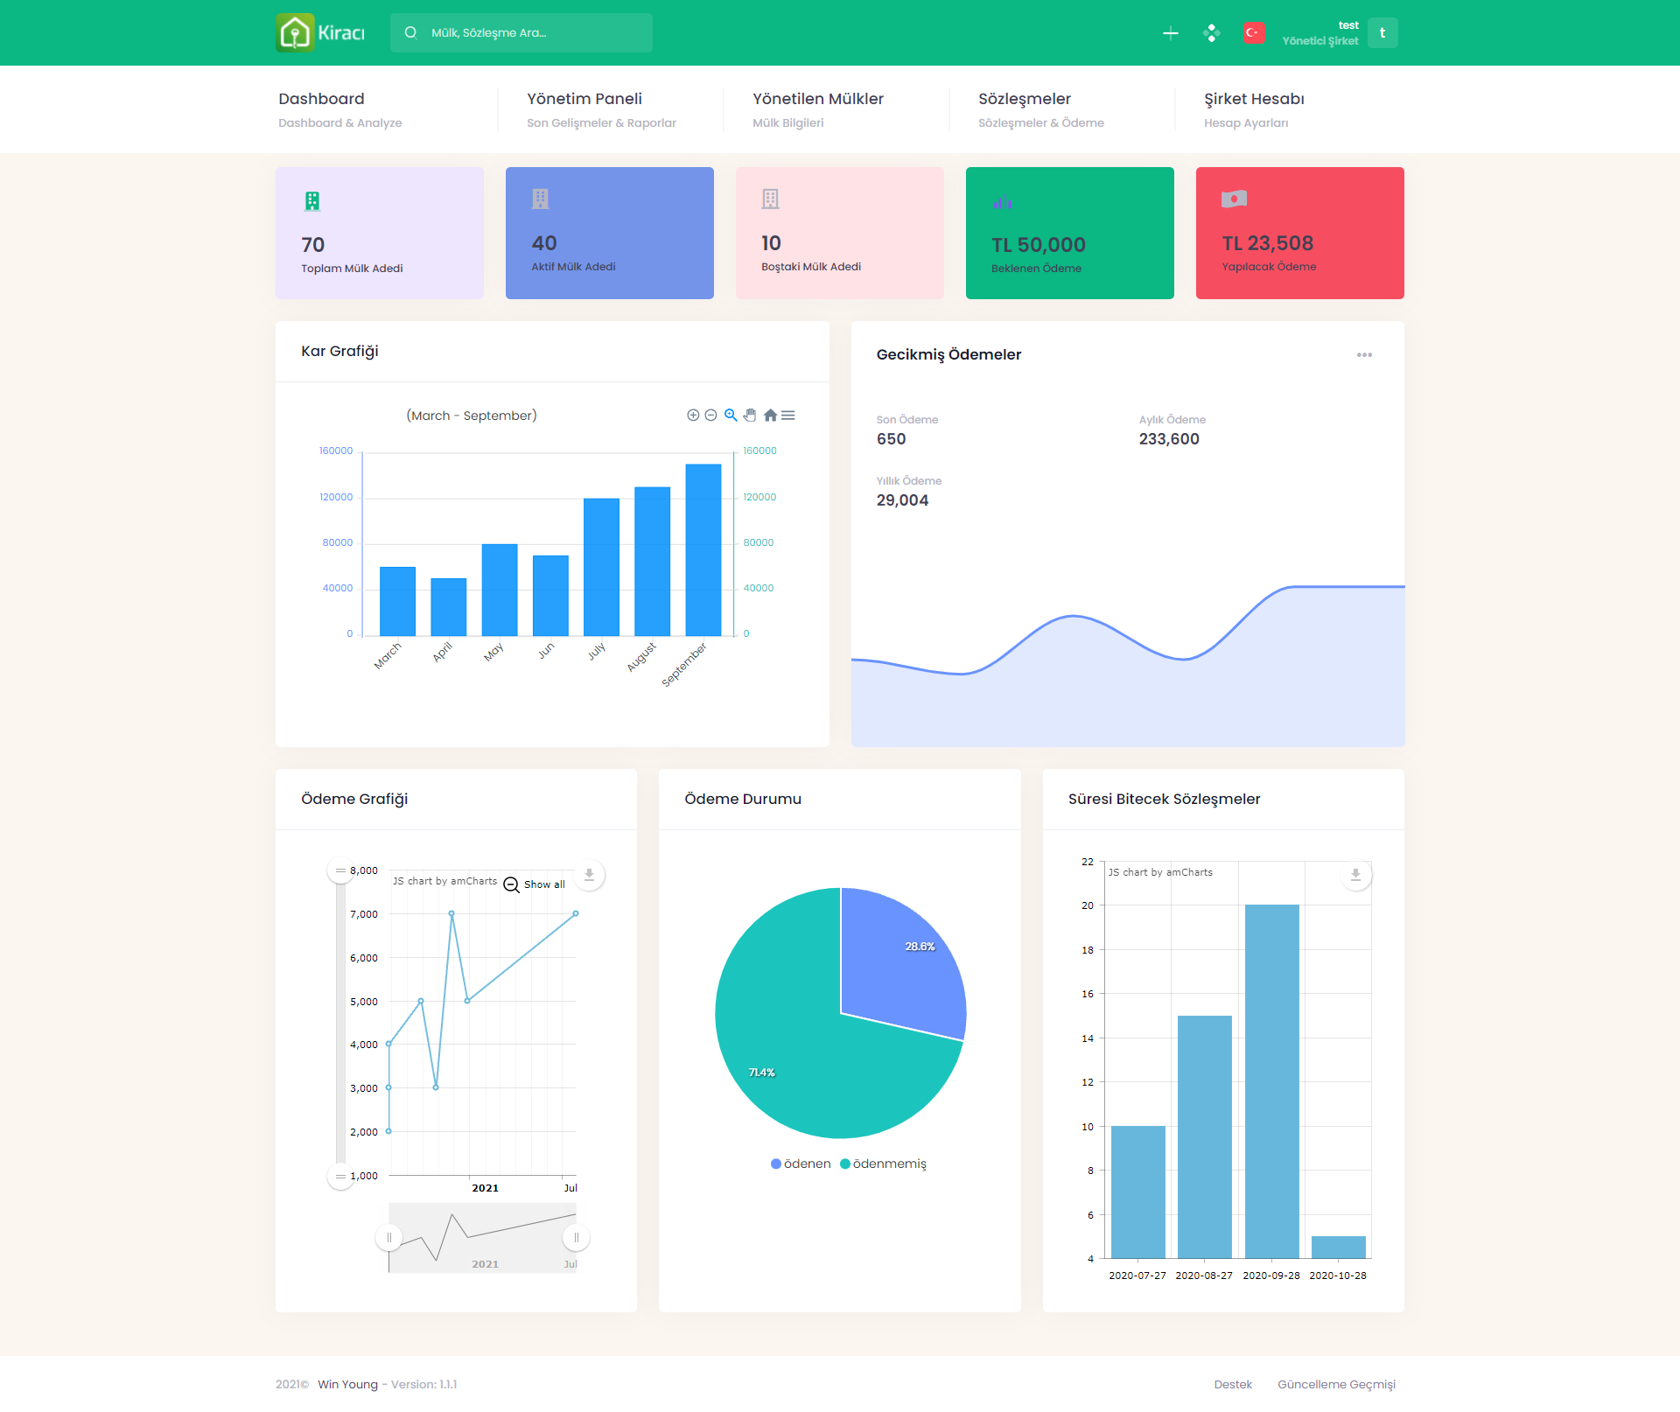The height and width of the screenshot is (1412, 1680).
Task: Open three-dot menu on Gecikmiş Ödemeler
Action: pyautogui.click(x=1364, y=355)
